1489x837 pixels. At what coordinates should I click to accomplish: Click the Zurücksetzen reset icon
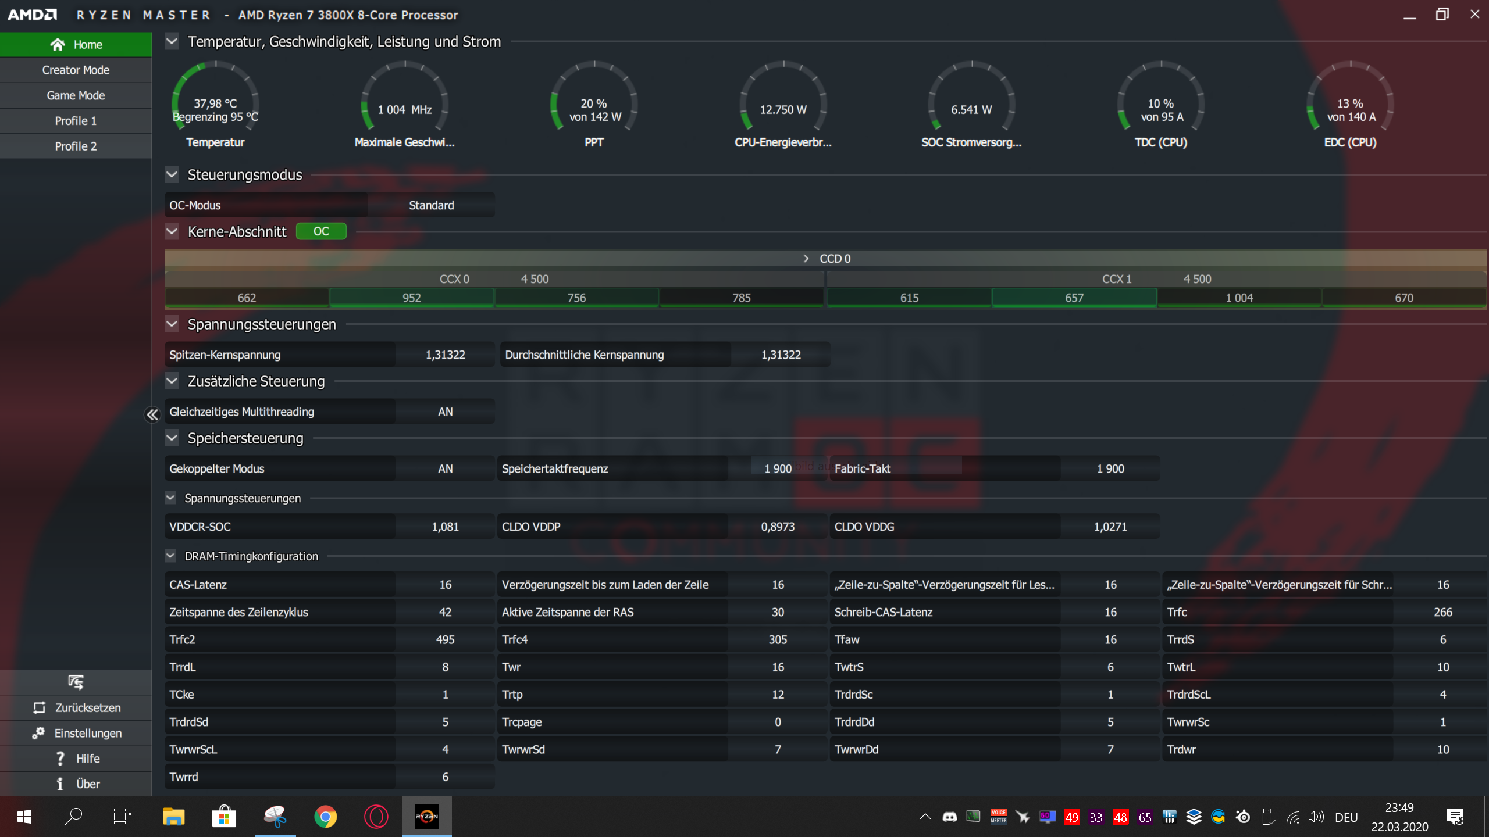point(40,707)
